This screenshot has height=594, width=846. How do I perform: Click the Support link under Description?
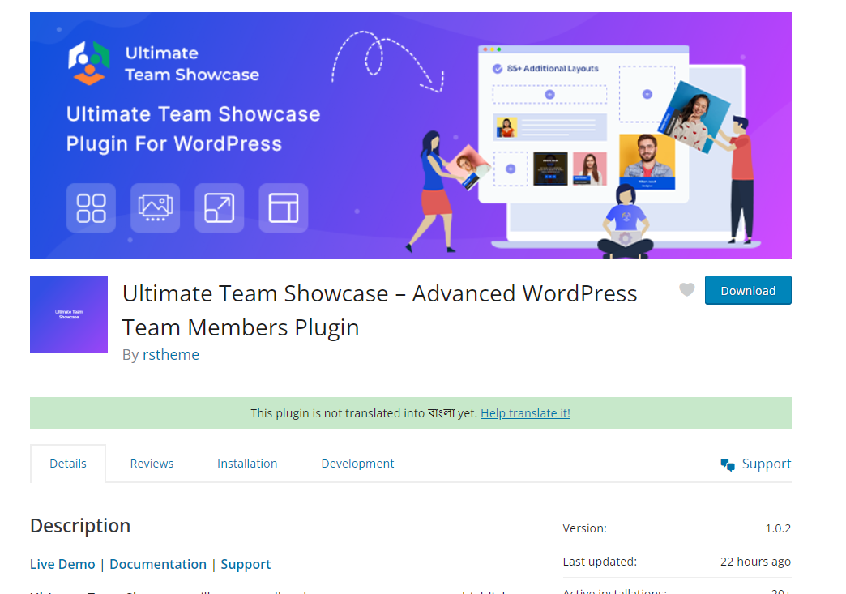[x=246, y=564]
